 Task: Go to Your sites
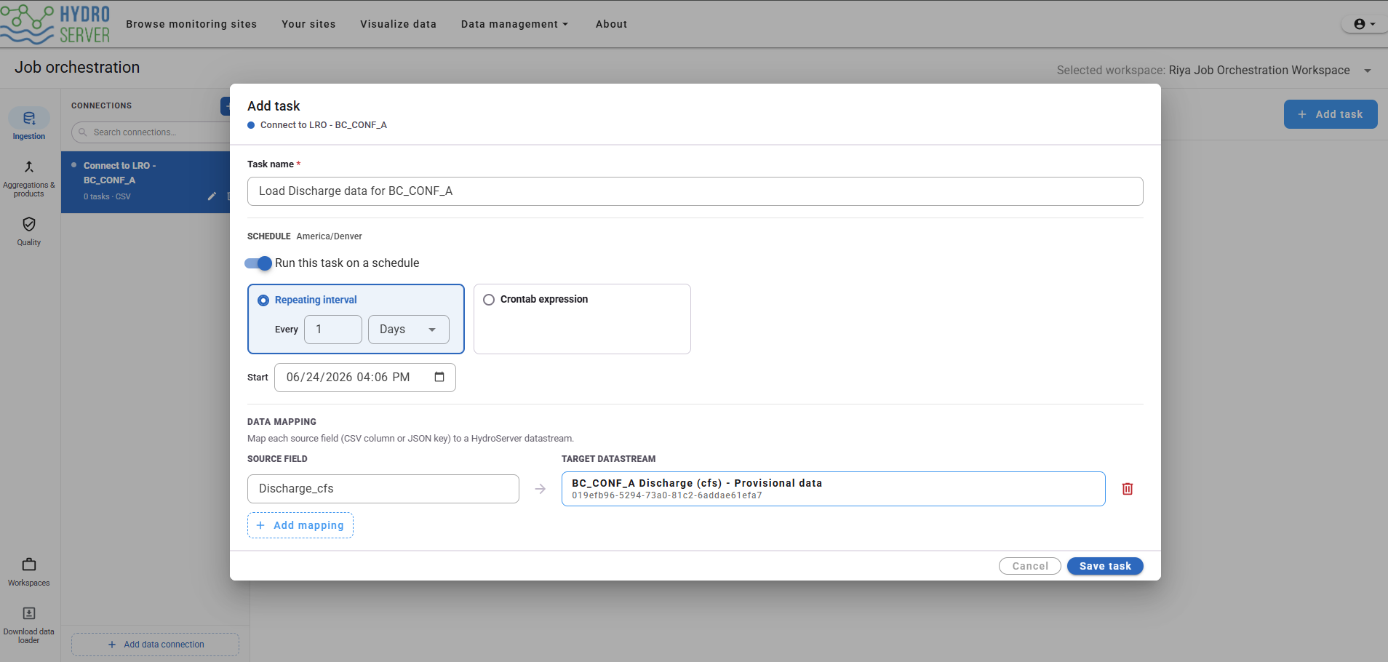point(308,24)
